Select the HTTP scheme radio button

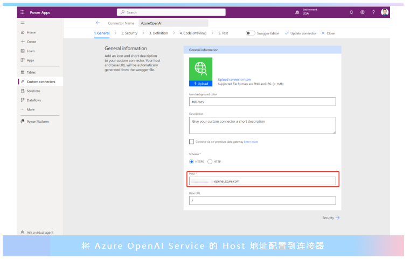click(x=210, y=162)
